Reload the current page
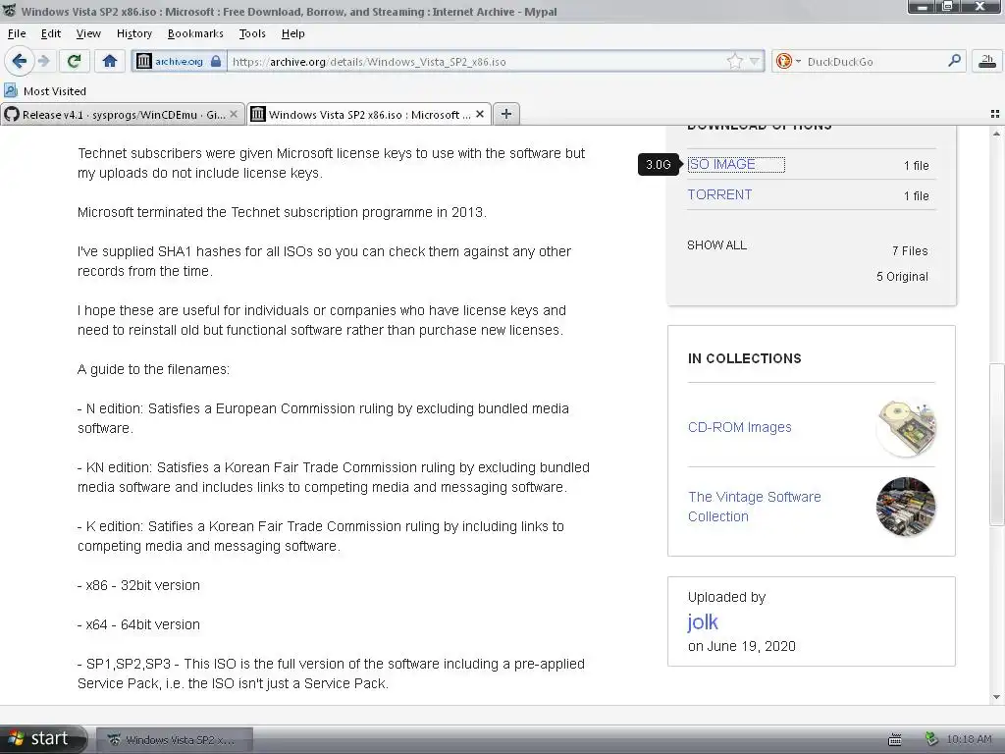 coord(74,62)
